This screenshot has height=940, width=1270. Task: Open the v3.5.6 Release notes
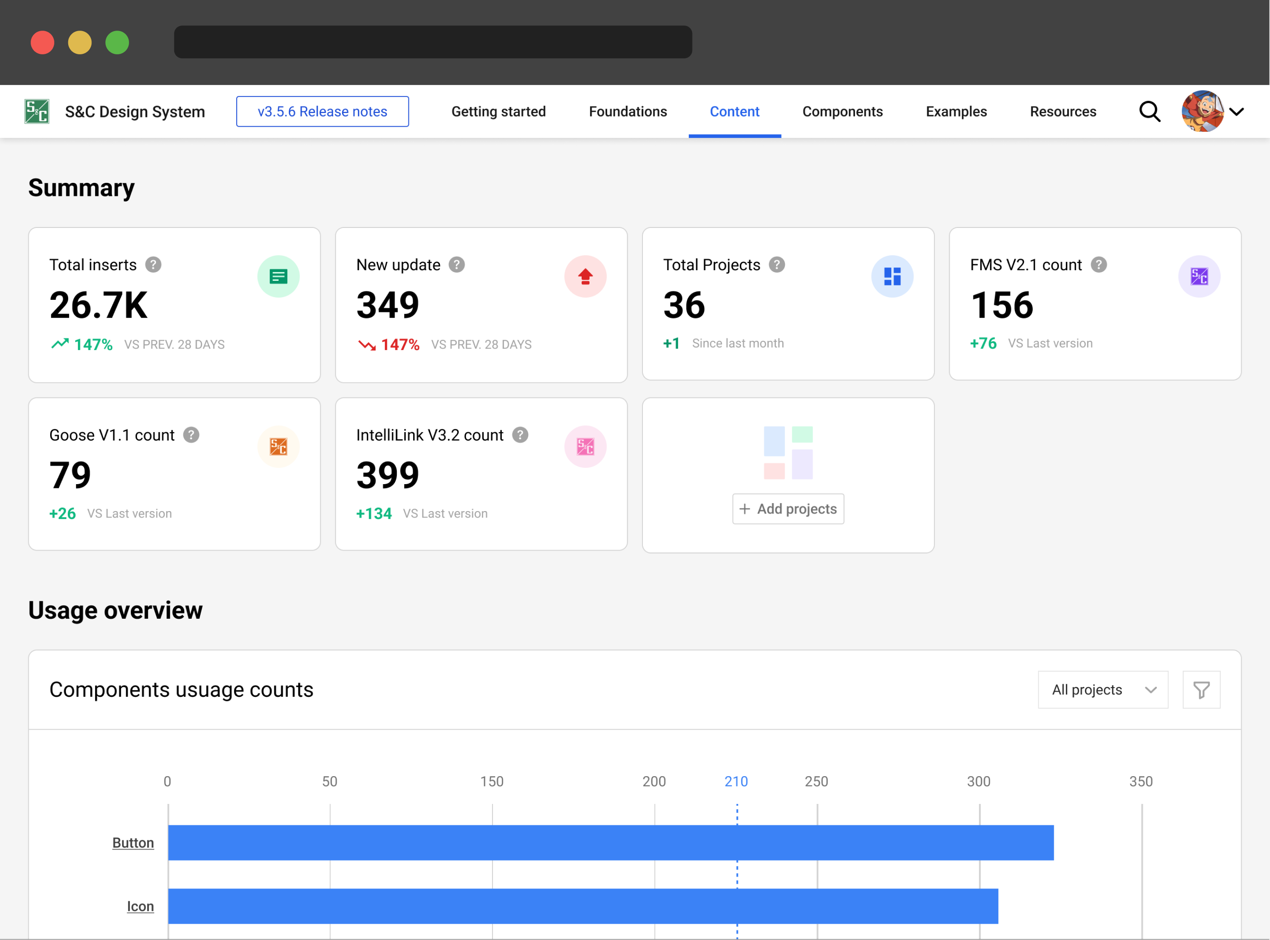pos(322,111)
